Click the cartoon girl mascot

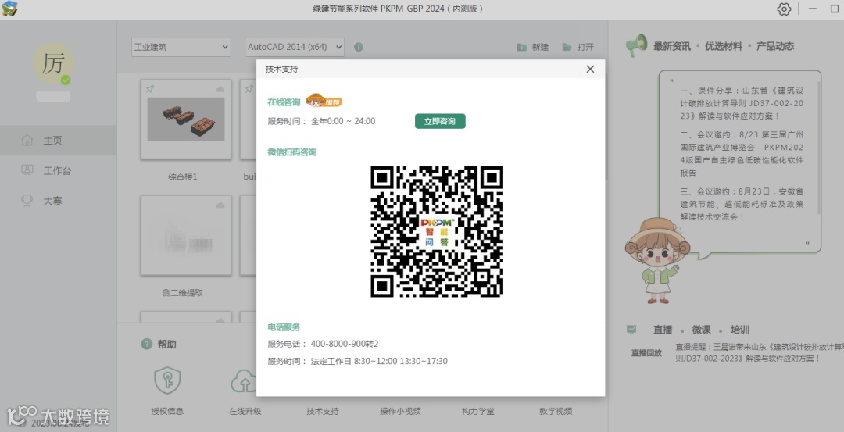tap(656, 260)
